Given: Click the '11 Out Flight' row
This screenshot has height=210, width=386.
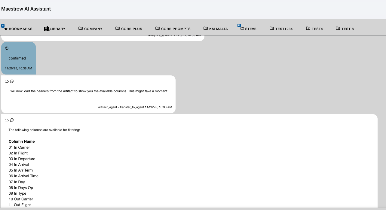Looking at the screenshot, I should pos(20,205).
